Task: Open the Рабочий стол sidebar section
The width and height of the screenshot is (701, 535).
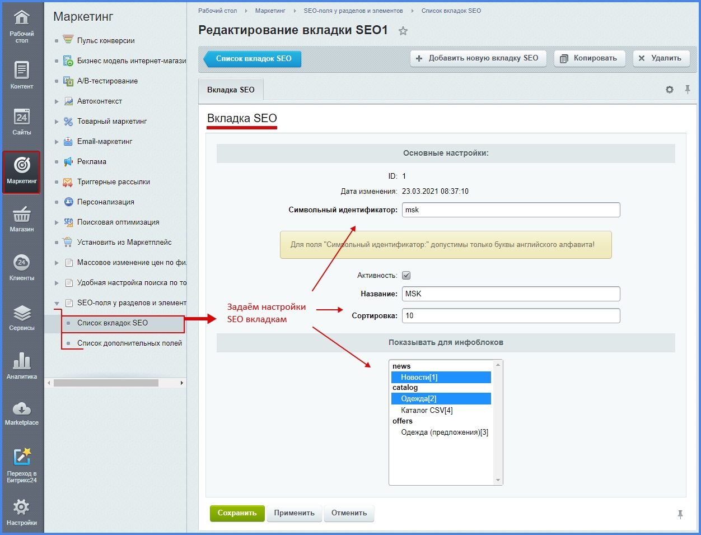Action: click(22, 25)
